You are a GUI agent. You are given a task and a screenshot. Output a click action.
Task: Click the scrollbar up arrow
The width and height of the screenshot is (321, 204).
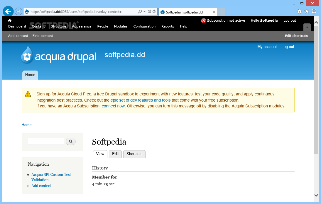tap(316, 23)
